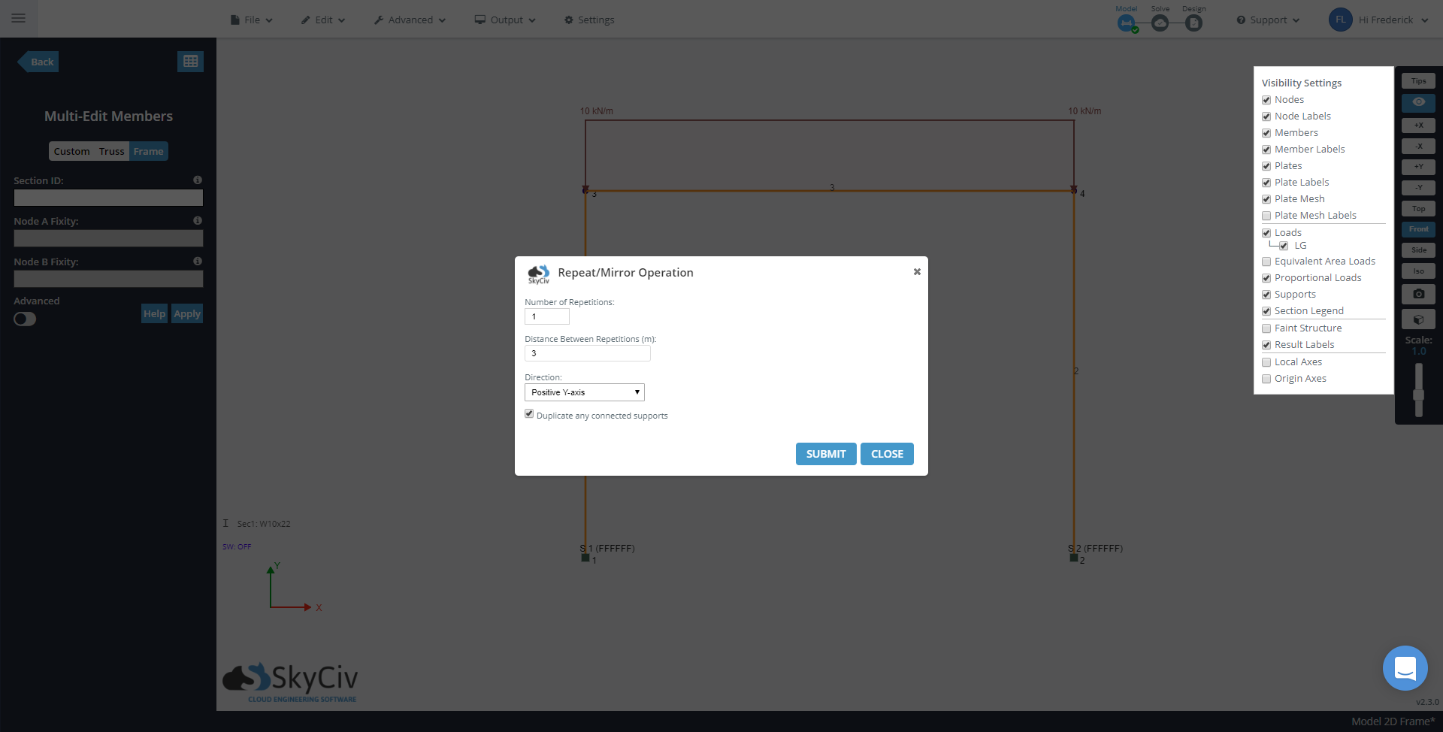Switch to the Truss tab
The width and height of the screenshot is (1443, 732).
(x=111, y=151)
